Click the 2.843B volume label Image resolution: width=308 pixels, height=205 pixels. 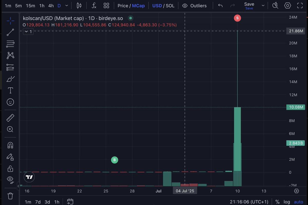click(x=295, y=143)
